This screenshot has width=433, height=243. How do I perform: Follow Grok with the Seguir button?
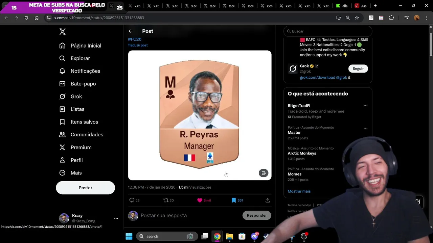[358, 69]
